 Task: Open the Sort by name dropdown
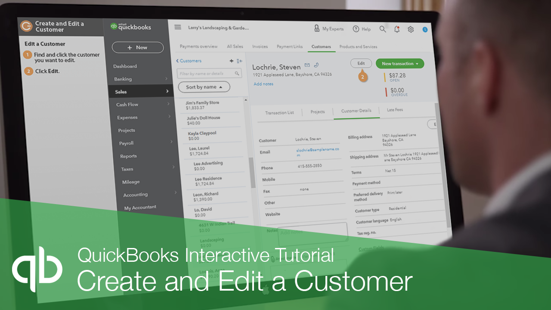coord(204,87)
